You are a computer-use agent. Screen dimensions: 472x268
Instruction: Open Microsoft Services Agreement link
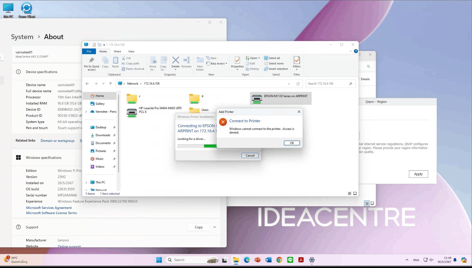49,208
